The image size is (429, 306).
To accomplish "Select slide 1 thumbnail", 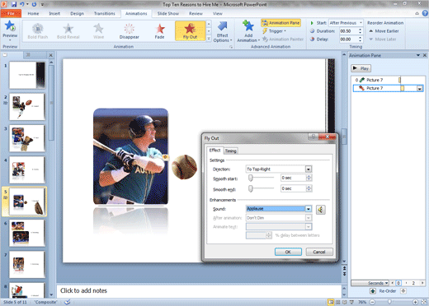I will coord(27,75).
